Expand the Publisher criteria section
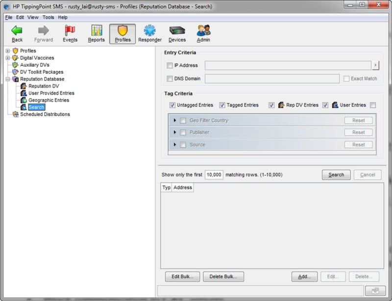Image resolution: width=392 pixels, height=301 pixels. pyautogui.click(x=175, y=133)
